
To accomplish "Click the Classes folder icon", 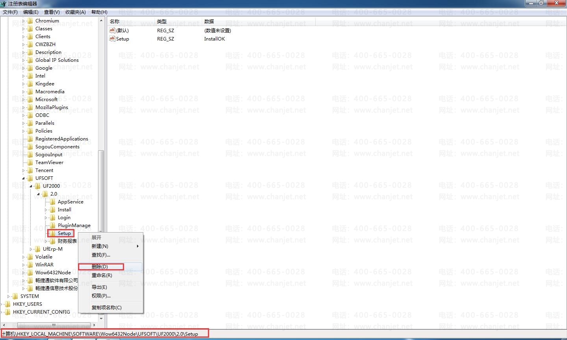I will 30,29.
